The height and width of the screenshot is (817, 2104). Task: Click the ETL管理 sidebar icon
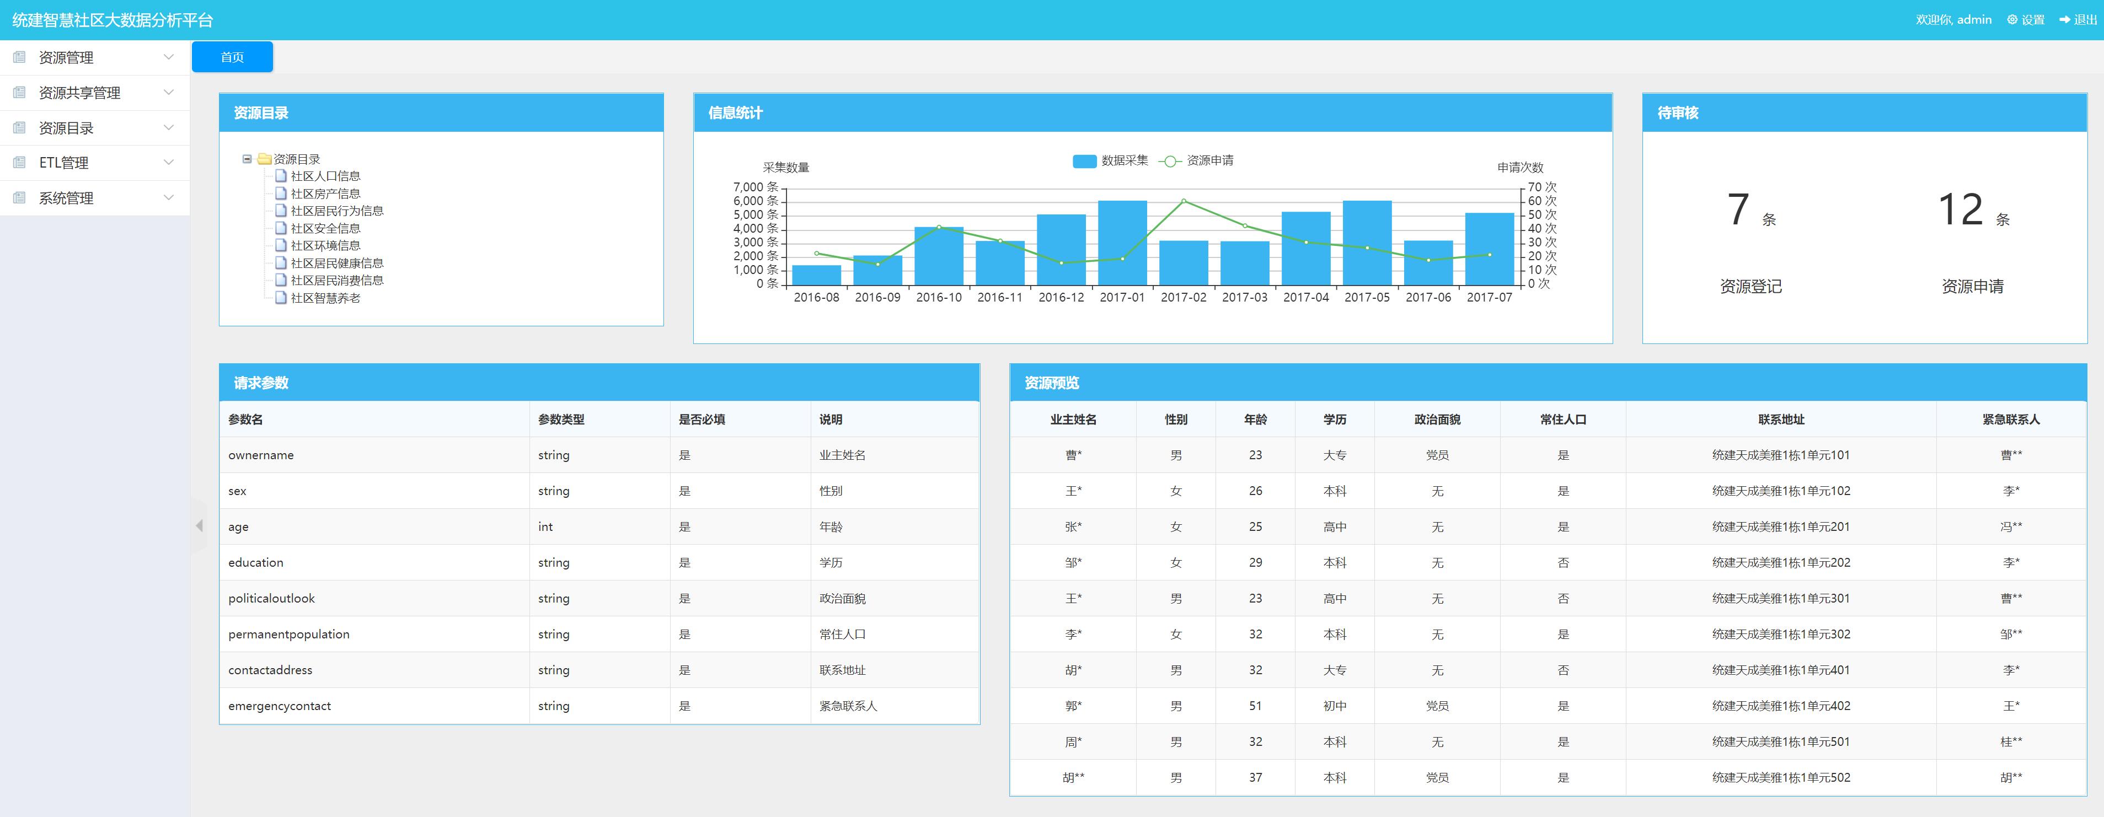click(x=19, y=163)
